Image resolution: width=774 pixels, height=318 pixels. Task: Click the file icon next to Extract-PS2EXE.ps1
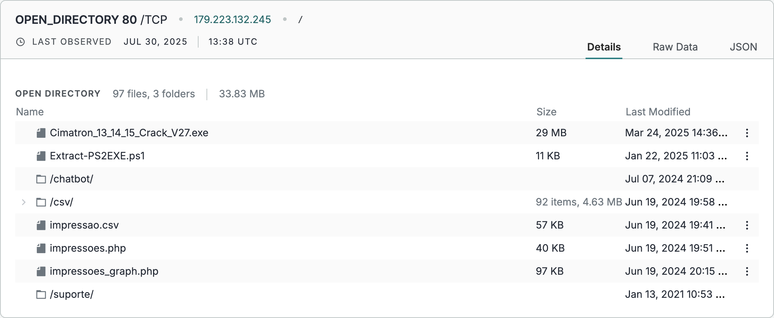(x=41, y=156)
